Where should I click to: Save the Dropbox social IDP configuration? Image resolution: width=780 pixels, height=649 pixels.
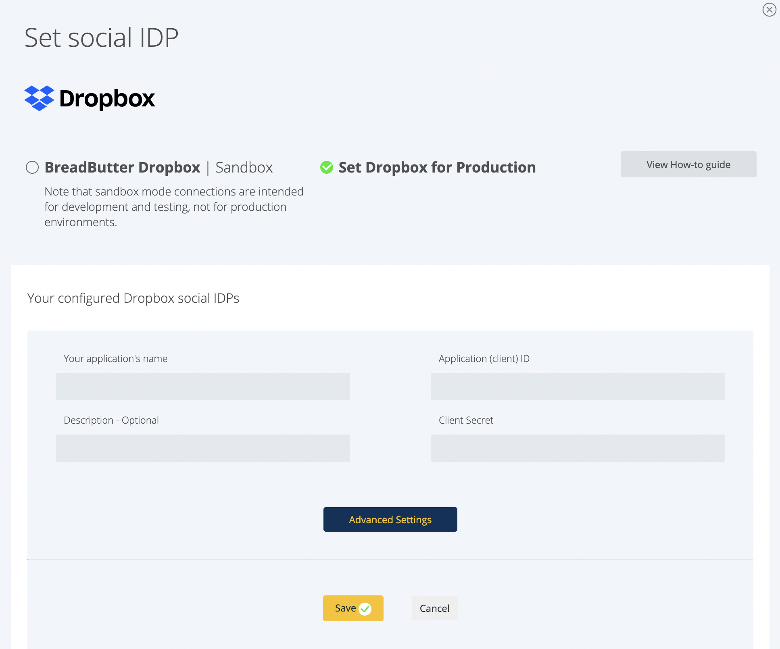[x=353, y=608]
